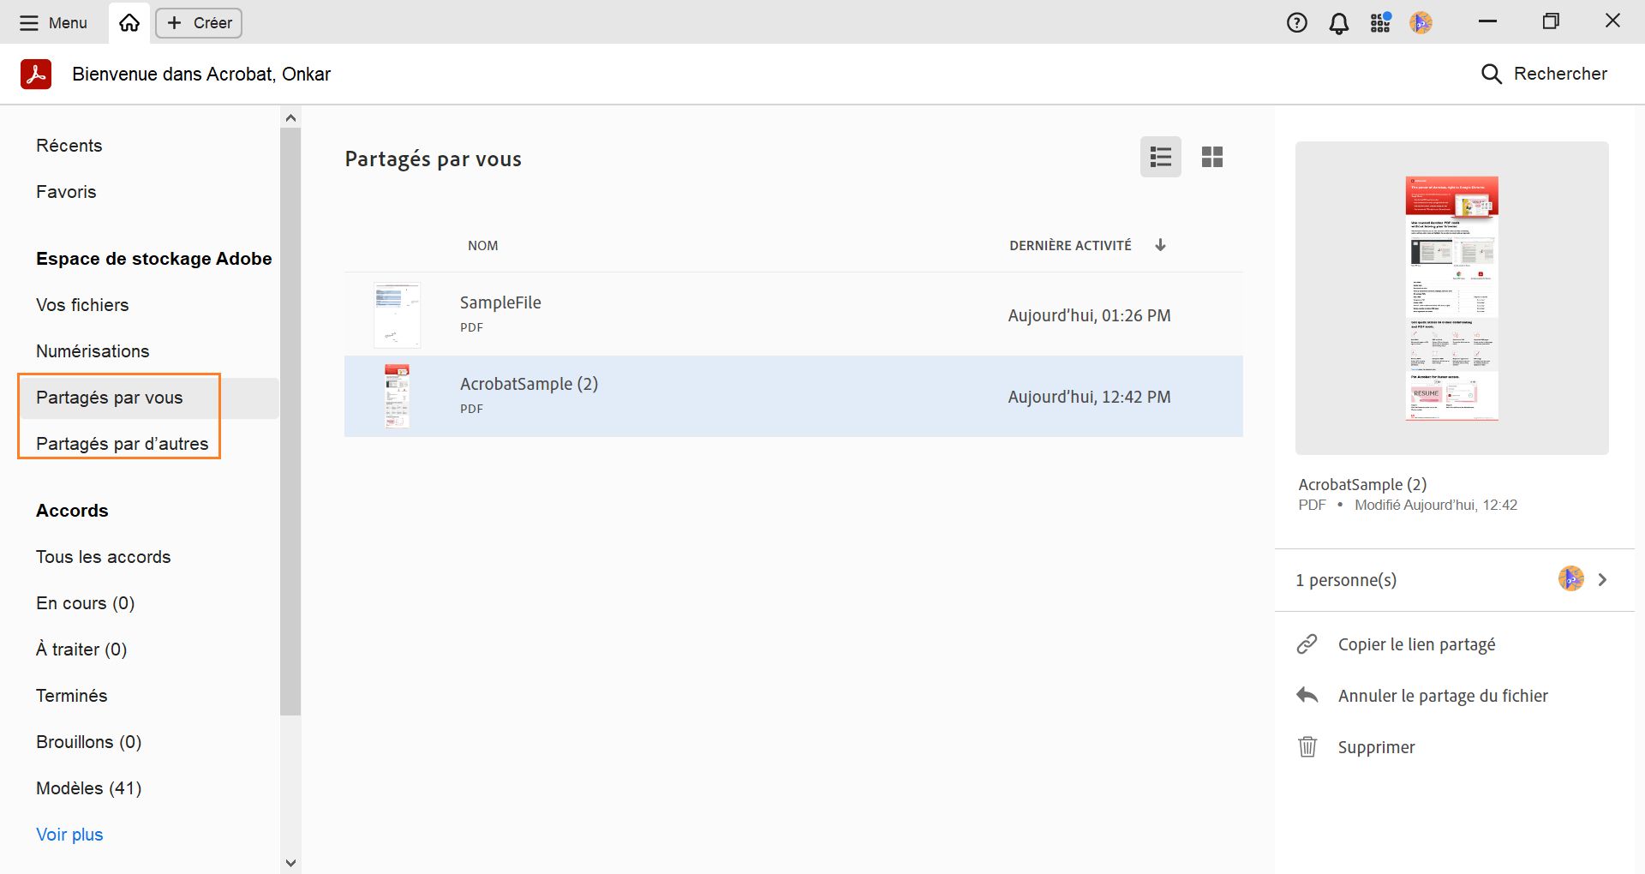The height and width of the screenshot is (874, 1645).
Task: Open the notifications bell
Action: coord(1338,23)
